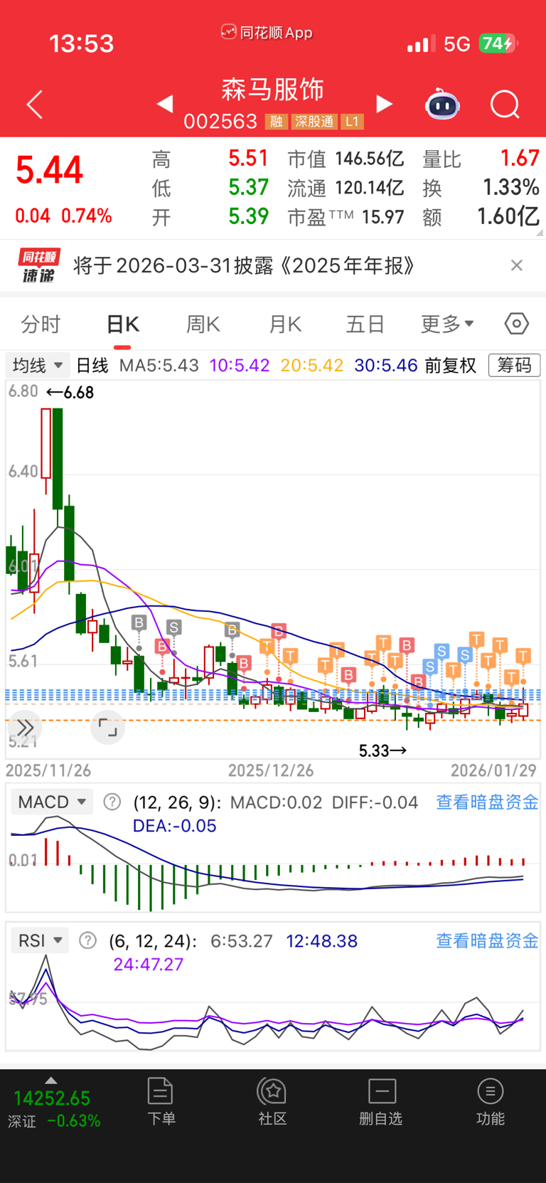The height and width of the screenshot is (1183, 546).
Task: Open 查看暗盘资金 link beside MACD
Action: point(487,802)
